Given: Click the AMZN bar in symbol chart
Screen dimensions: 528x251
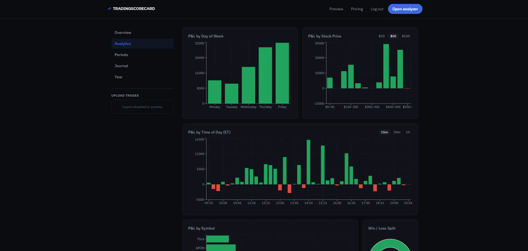Looking at the screenshot, I should [221, 248].
